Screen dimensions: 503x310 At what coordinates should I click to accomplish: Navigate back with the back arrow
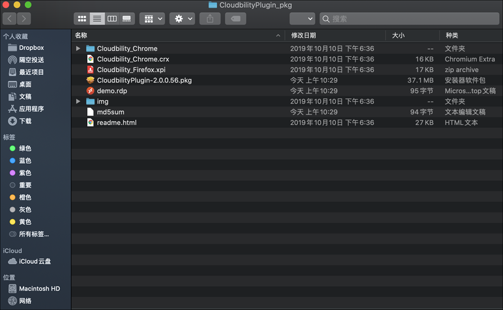click(10, 18)
